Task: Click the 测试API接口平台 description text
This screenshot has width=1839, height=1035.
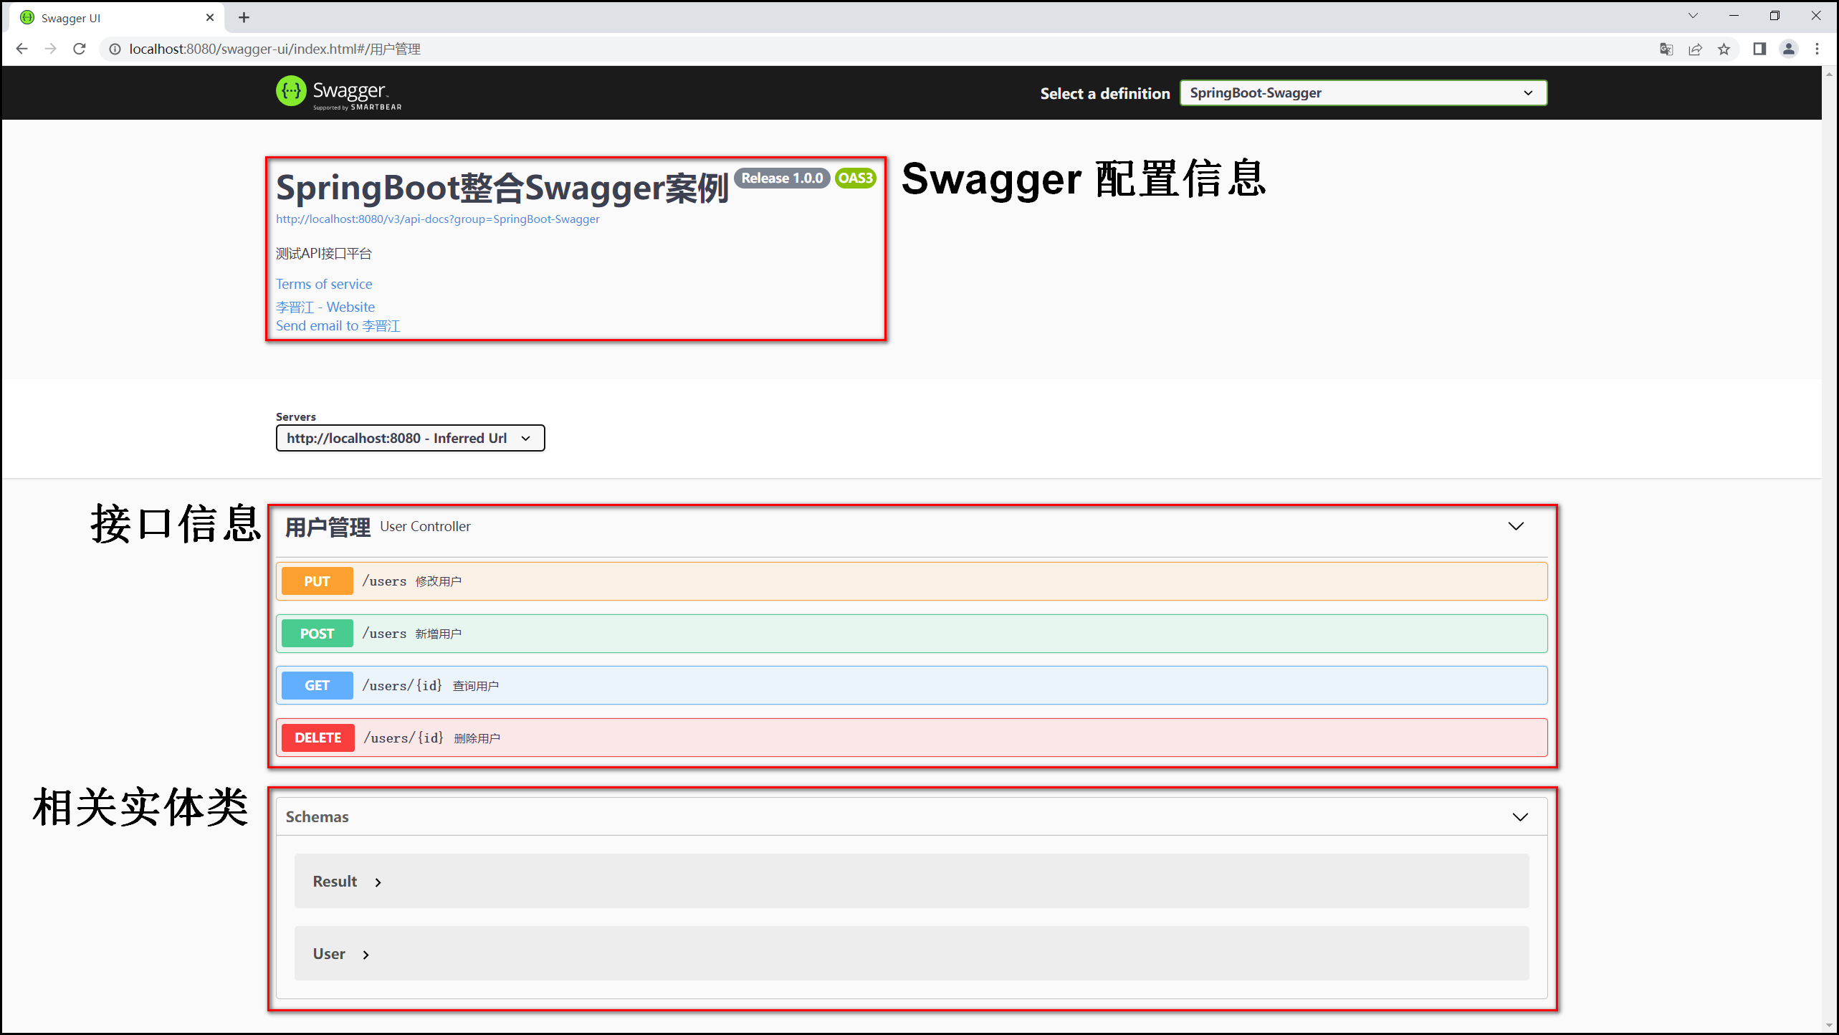Action: pyautogui.click(x=324, y=254)
